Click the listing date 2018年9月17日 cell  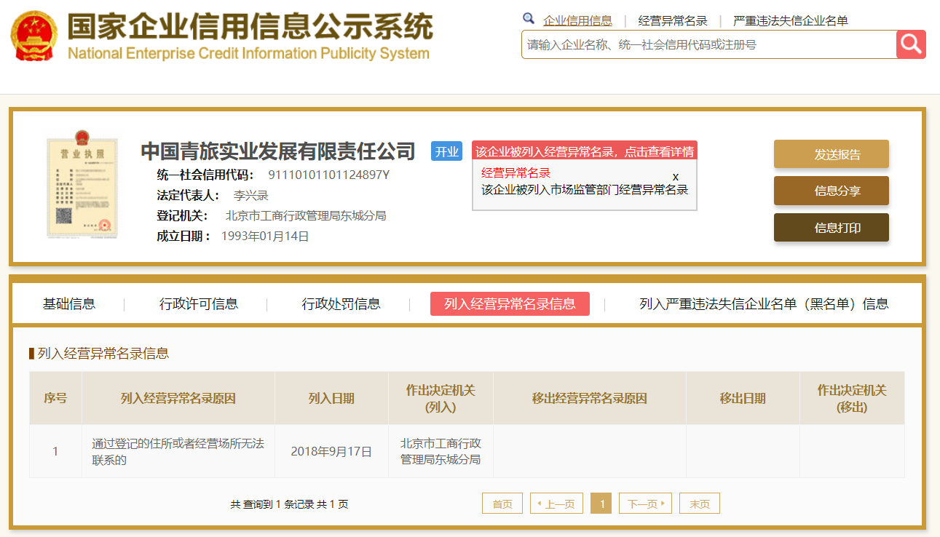331,451
